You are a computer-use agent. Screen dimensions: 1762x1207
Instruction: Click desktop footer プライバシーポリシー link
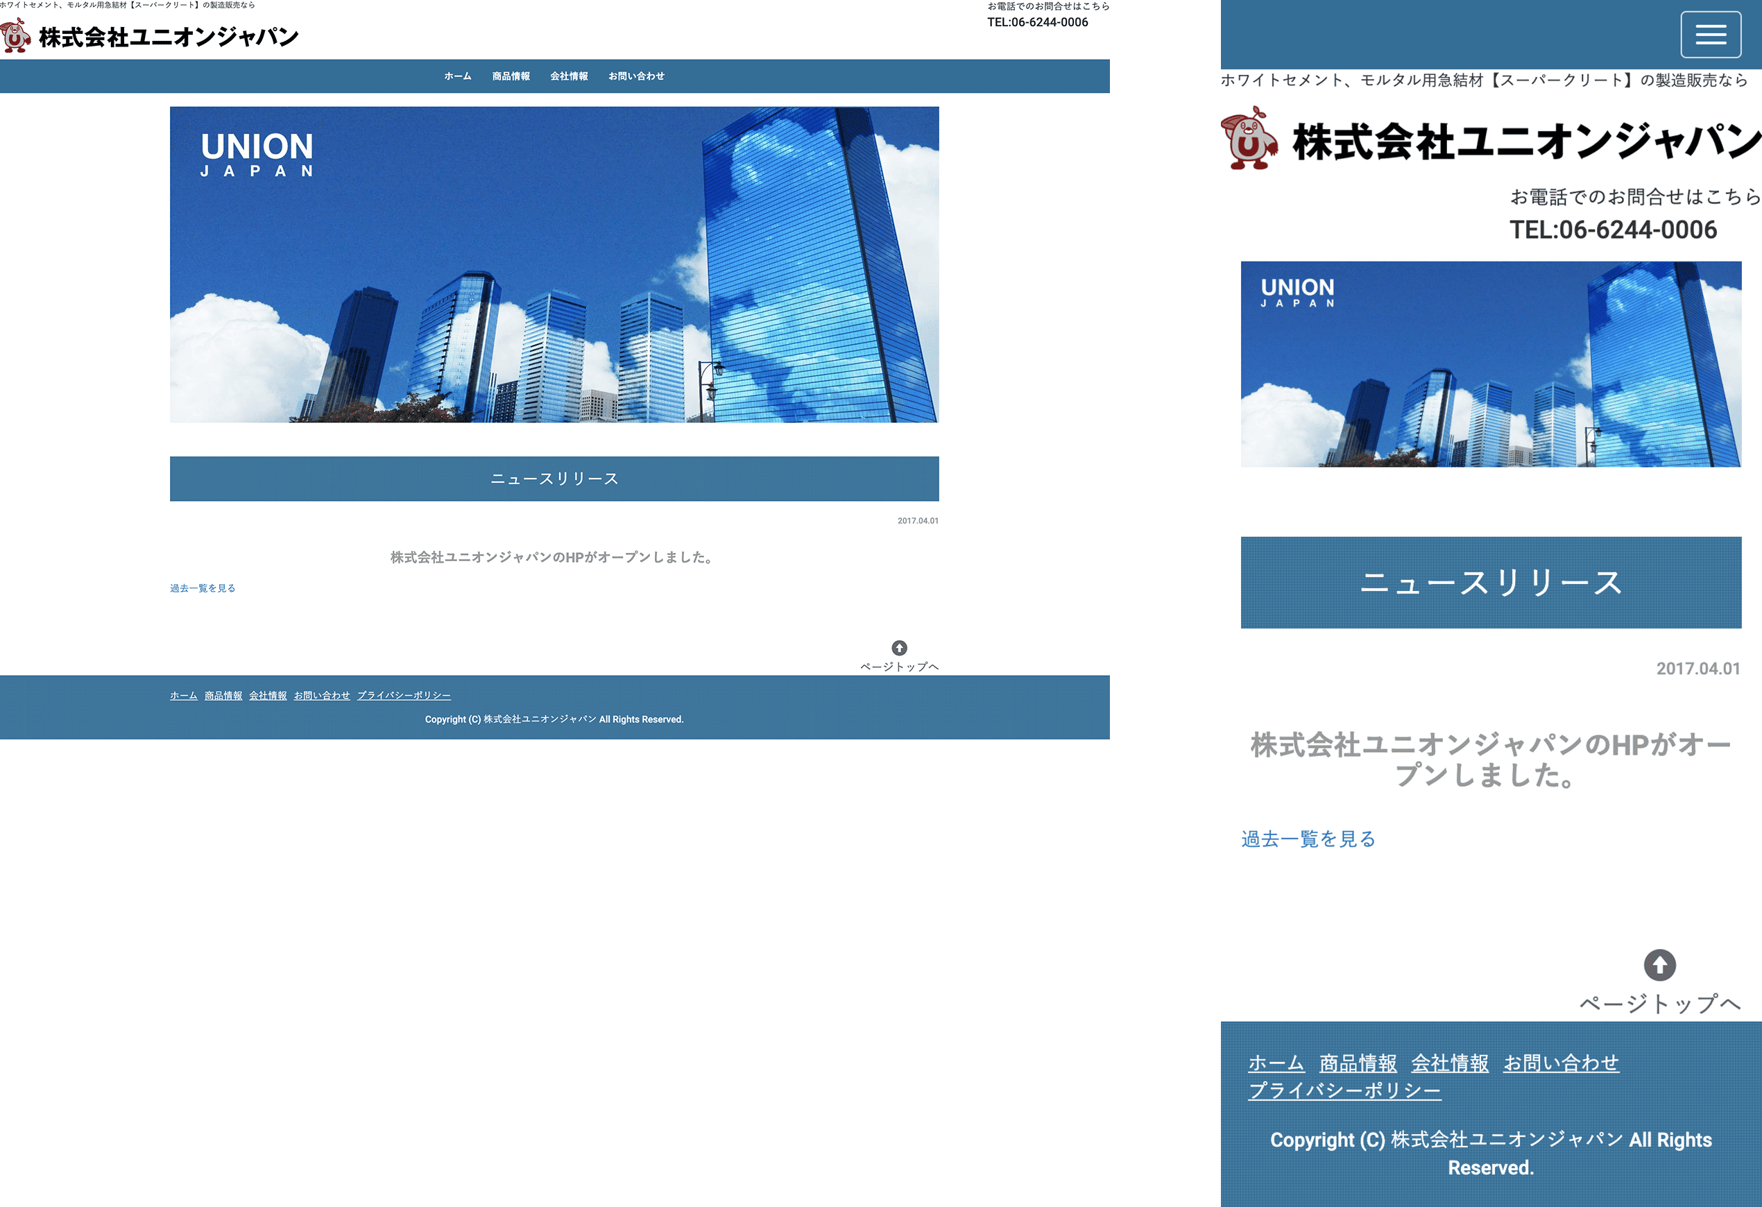click(403, 696)
